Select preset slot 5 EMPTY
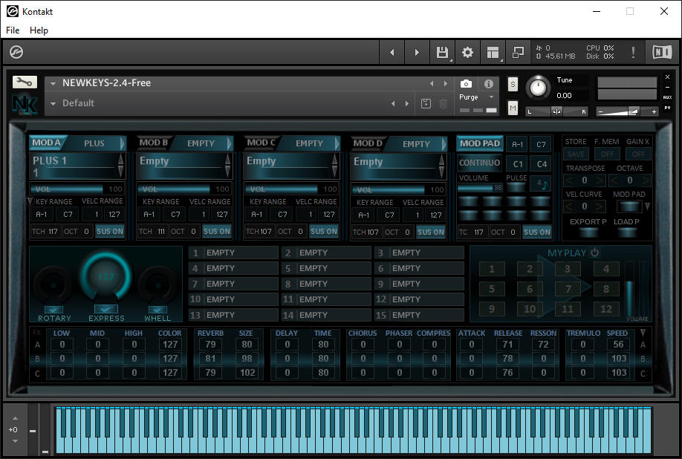The image size is (682, 459). click(326, 268)
